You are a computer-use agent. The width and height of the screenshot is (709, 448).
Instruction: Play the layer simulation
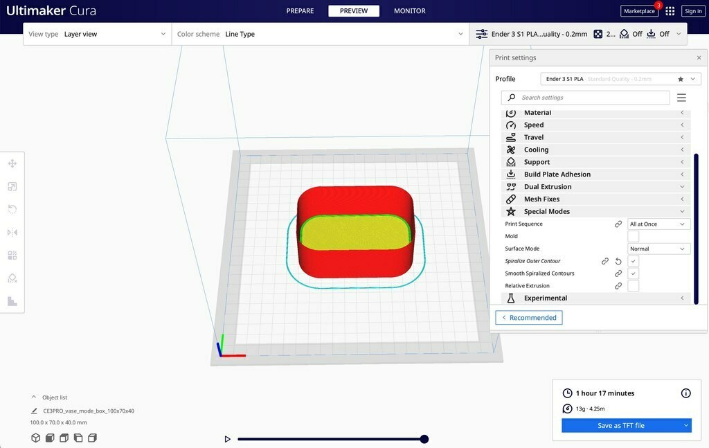(x=227, y=439)
